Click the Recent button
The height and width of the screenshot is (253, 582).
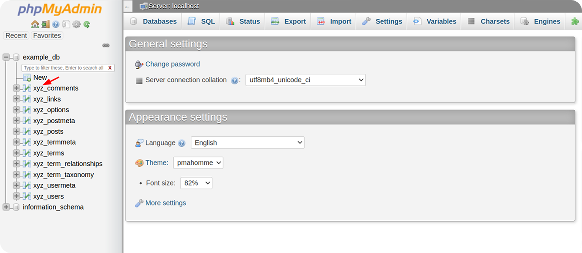click(x=16, y=36)
